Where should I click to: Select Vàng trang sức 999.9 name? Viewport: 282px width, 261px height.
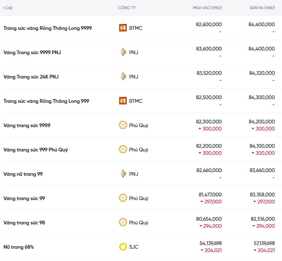click(x=27, y=125)
